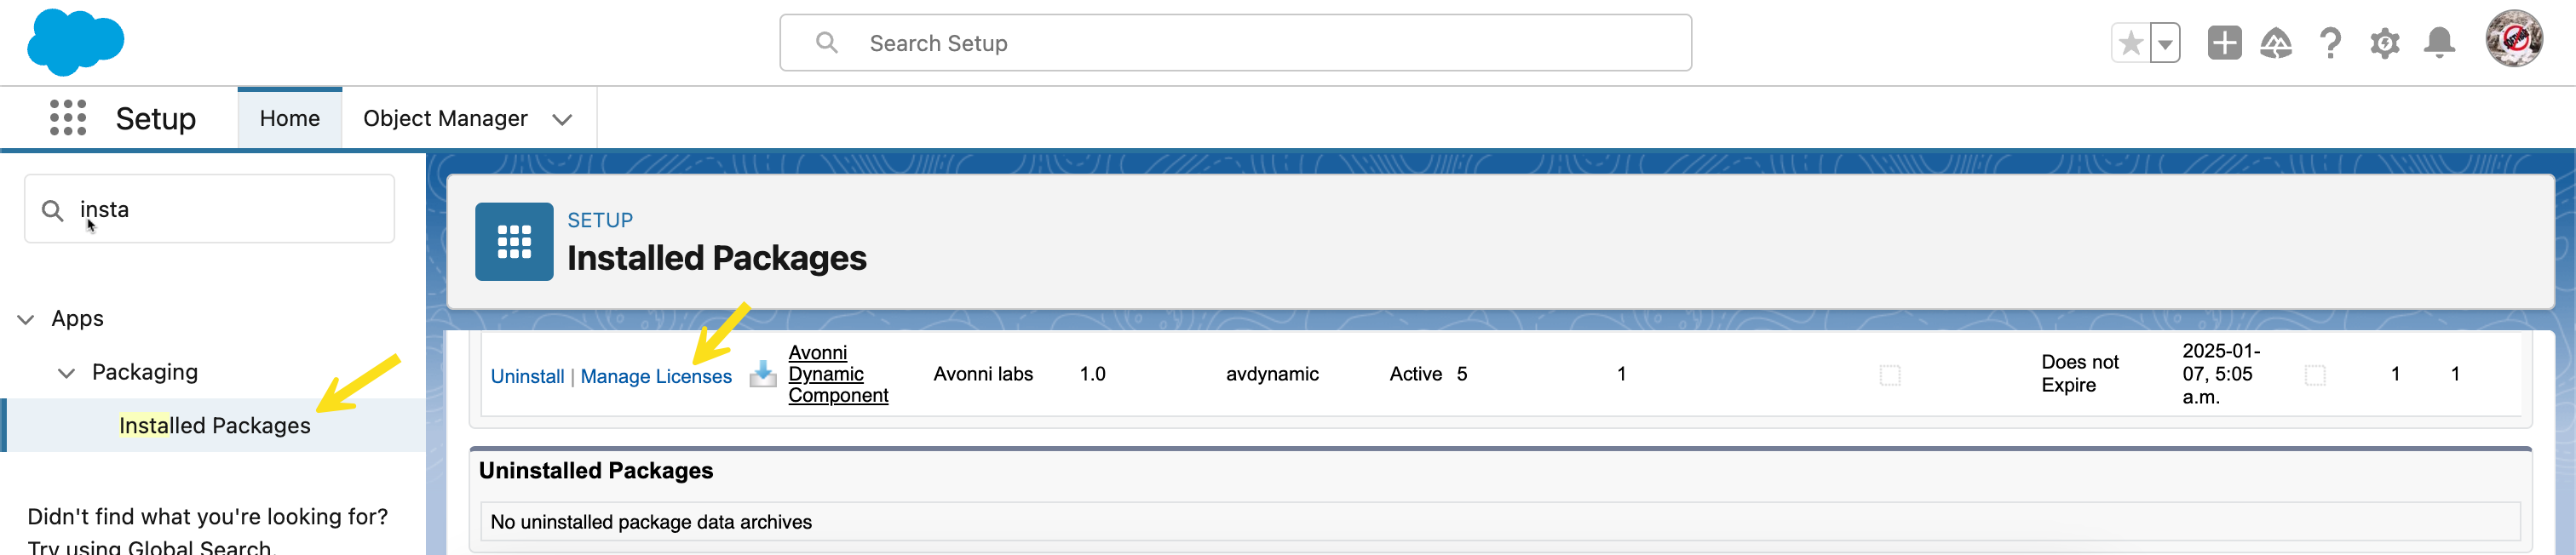Open the favorites list dropdown arrow
Screen dimensions: 2576x555
pos(2164,43)
